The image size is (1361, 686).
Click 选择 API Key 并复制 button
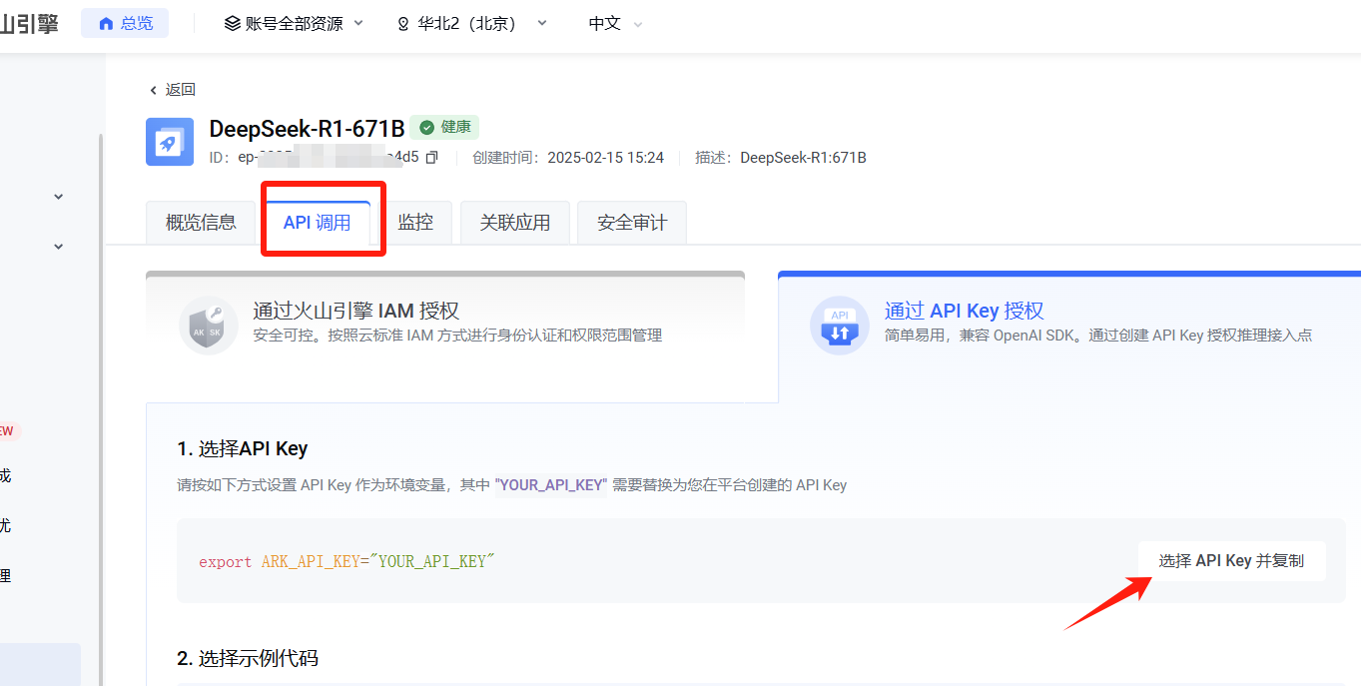(1231, 561)
